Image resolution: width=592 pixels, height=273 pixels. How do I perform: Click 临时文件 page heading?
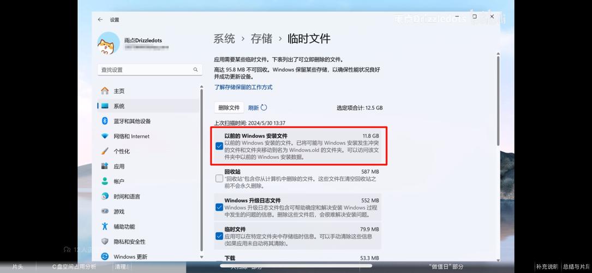pyautogui.click(x=309, y=39)
